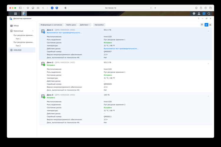The image size is (221, 147).
Task: Collapse the Disk 2 details chevron
Action: tap(208, 63)
